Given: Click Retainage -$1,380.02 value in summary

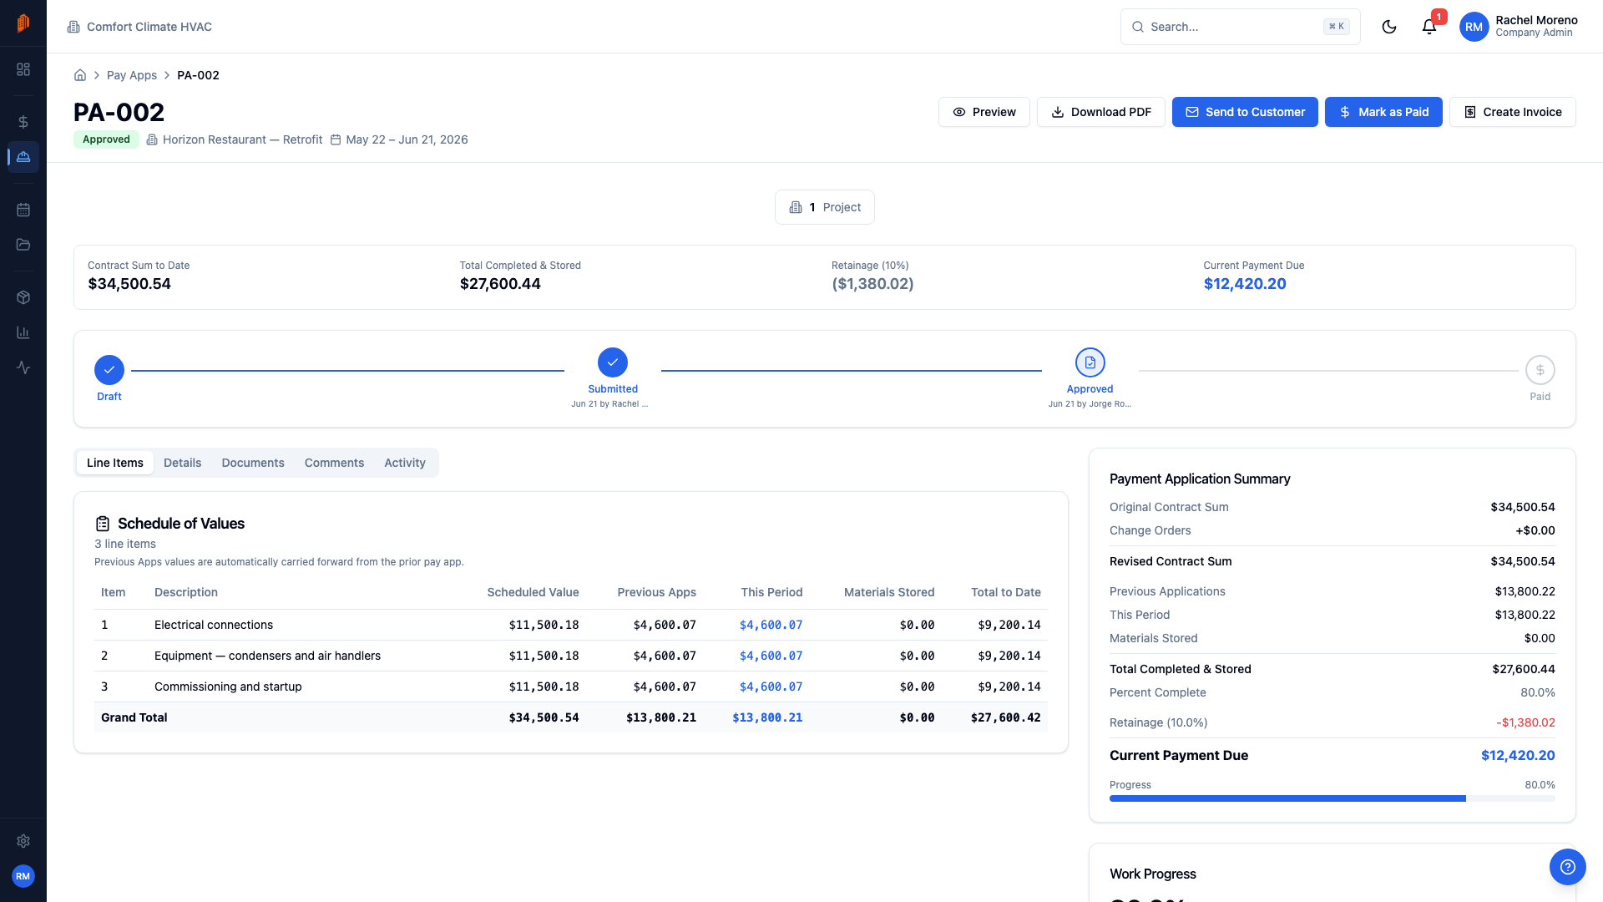Looking at the screenshot, I should 1525,722.
